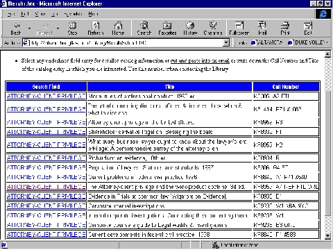Open search field link for Attorney-client privilege in the United States
The width and height of the screenshot is (333, 250).
[x=46, y=122]
